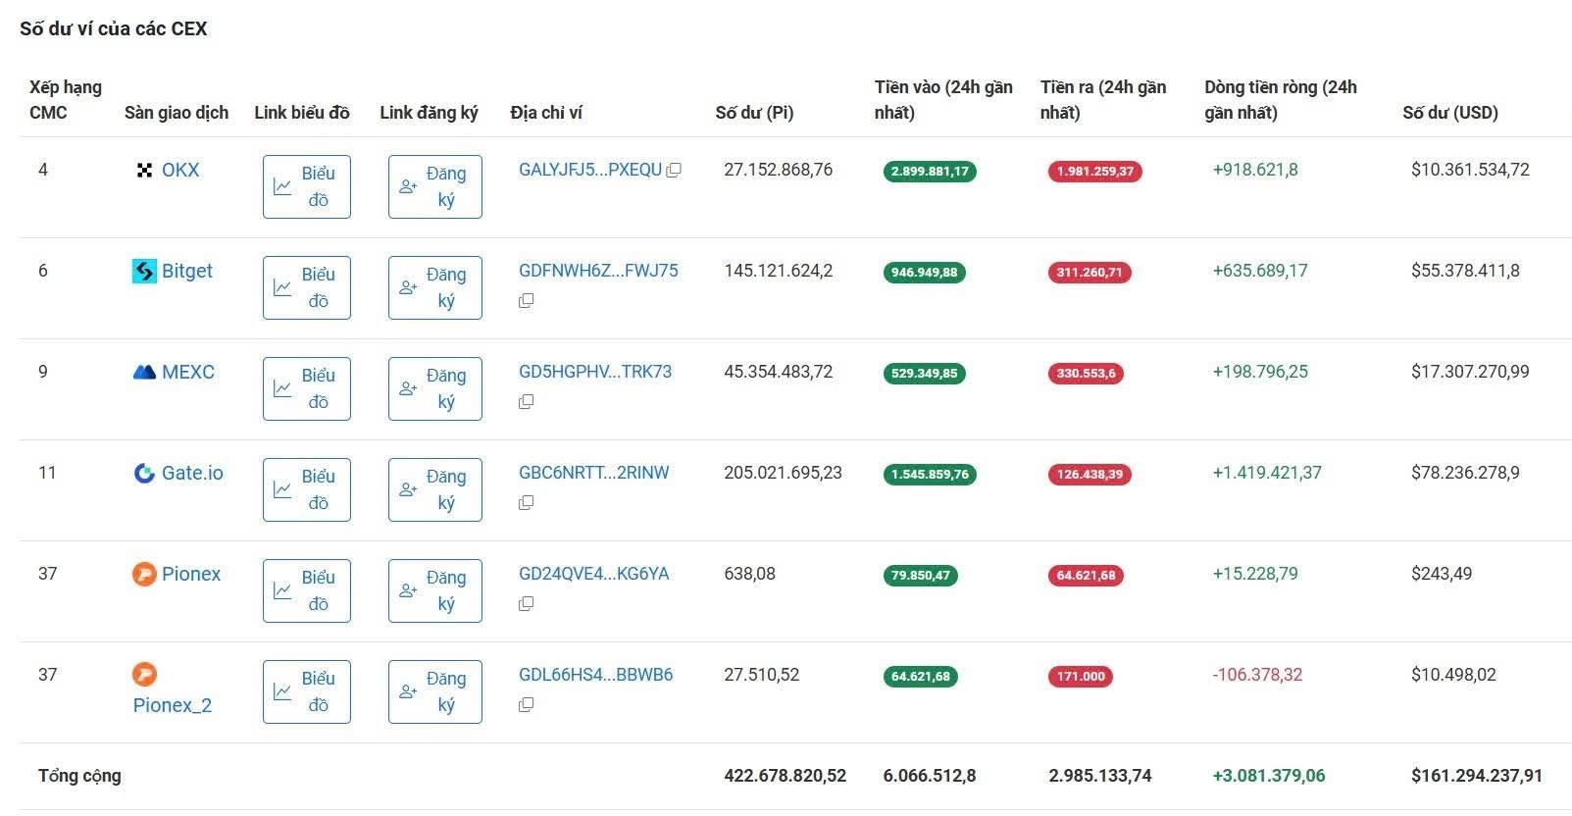Click Đăng ký button for Pionex_2
1572x816 pixels.
(x=435, y=691)
